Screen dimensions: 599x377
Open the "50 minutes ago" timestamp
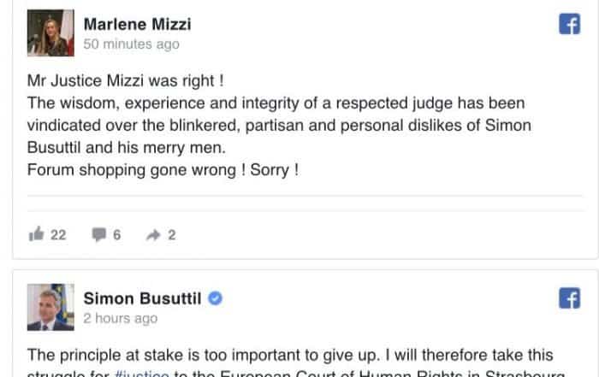131,44
